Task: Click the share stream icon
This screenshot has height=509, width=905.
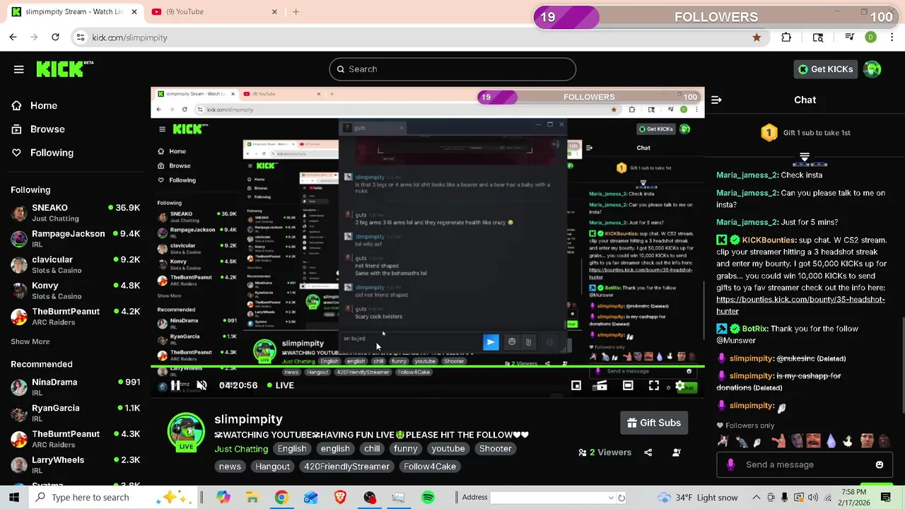Action: coord(648,452)
